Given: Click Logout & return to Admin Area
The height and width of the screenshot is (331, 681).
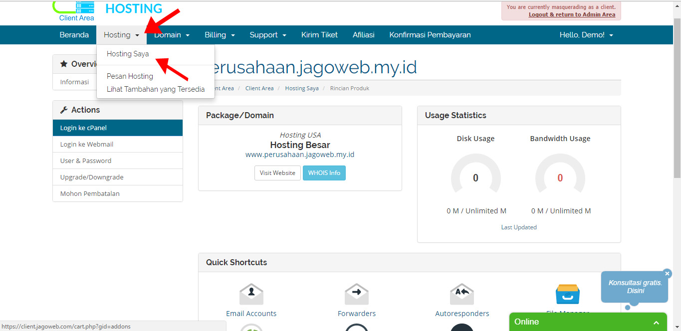Looking at the screenshot, I should (x=572, y=14).
